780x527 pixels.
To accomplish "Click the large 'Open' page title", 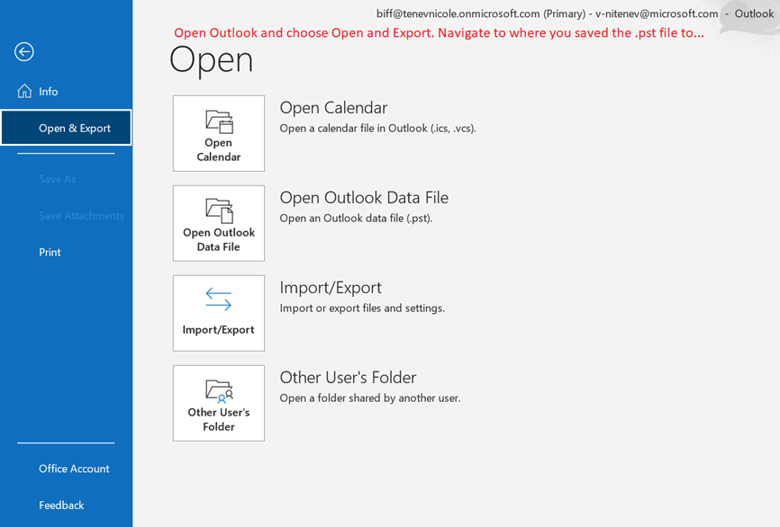I will (x=212, y=60).
